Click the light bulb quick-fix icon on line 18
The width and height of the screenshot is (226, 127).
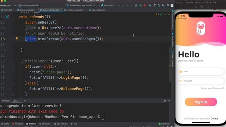(x=17, y=38)
